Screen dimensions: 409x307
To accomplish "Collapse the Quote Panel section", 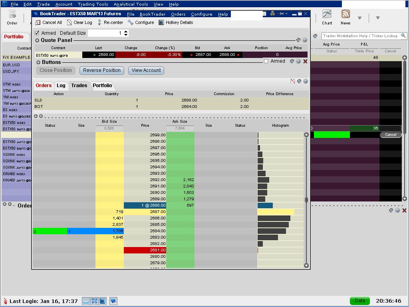I will (x=37, y=40).
